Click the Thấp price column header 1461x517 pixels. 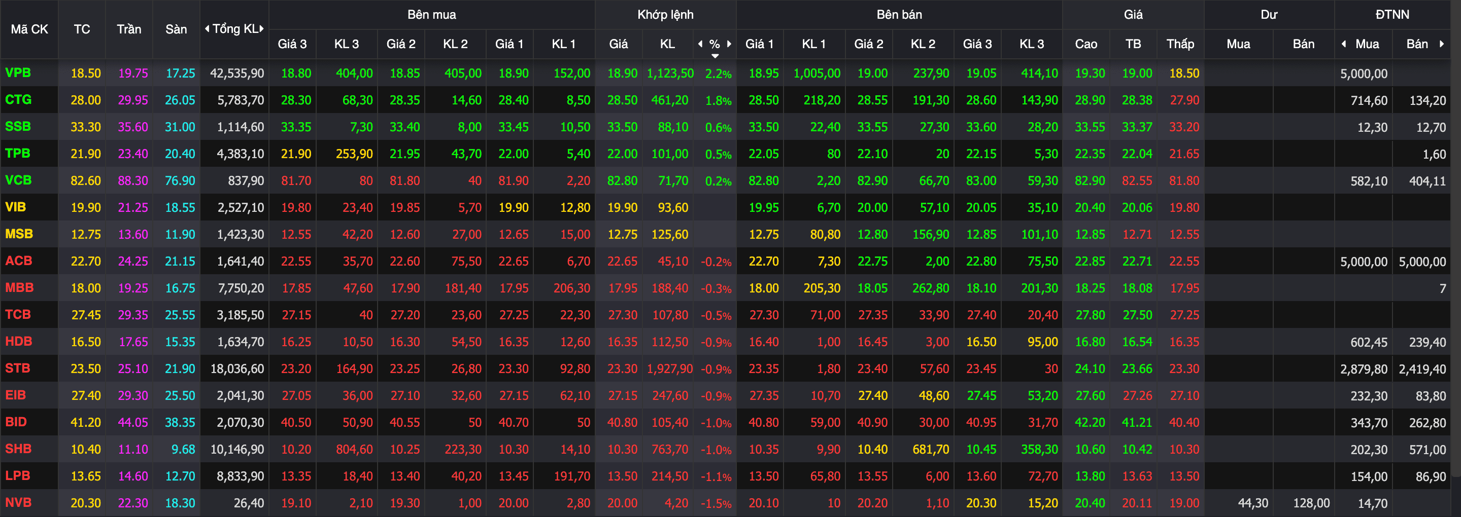click(x=1180, y=44)
